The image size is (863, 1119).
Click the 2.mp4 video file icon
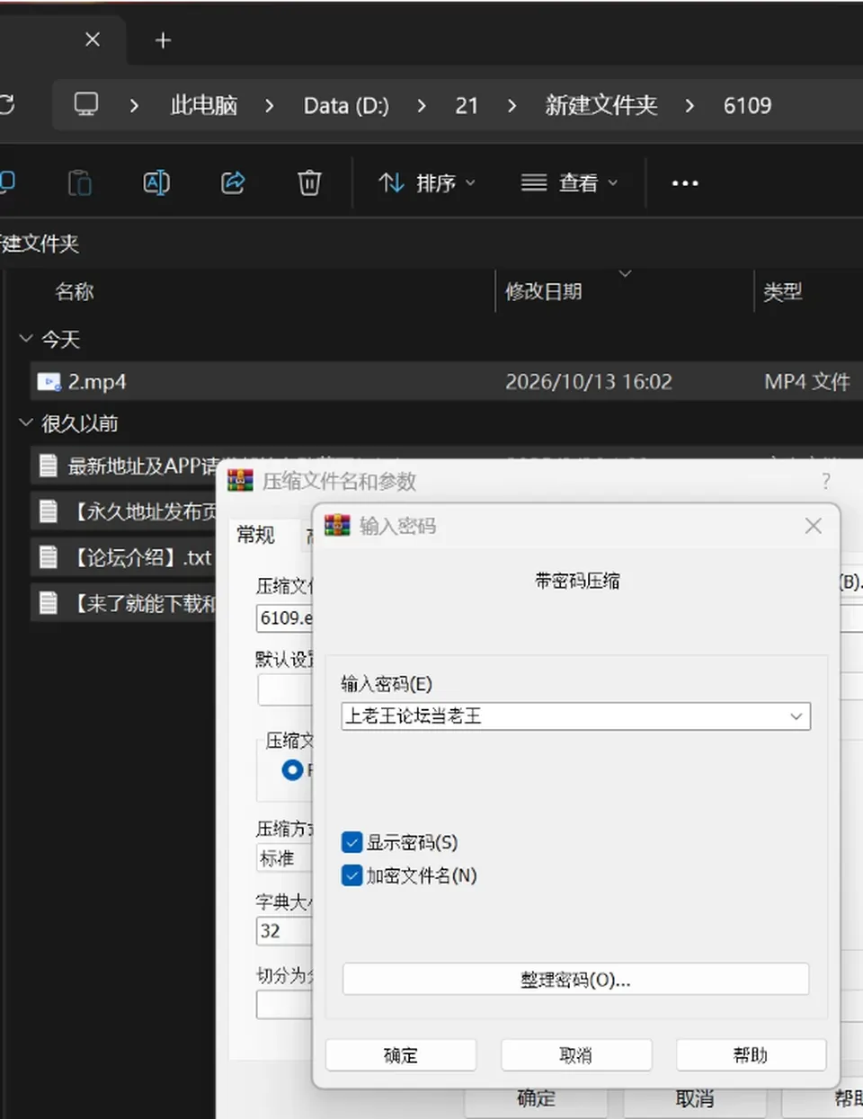click(49, 382)
